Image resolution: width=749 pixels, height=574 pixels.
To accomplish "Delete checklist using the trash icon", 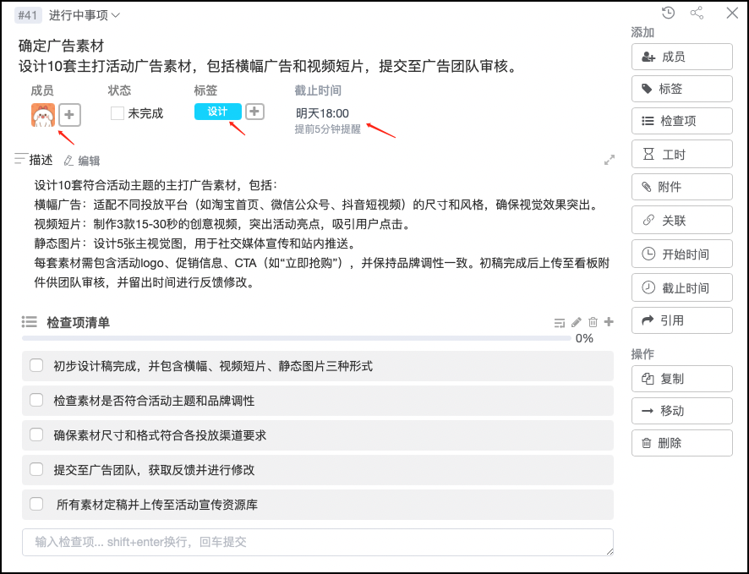I will point(593,322).
